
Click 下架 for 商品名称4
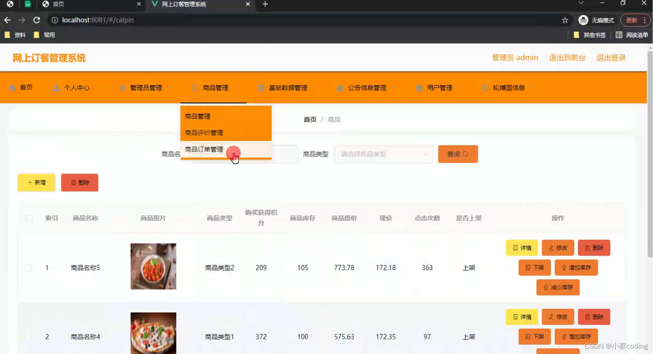pos(534,337)
